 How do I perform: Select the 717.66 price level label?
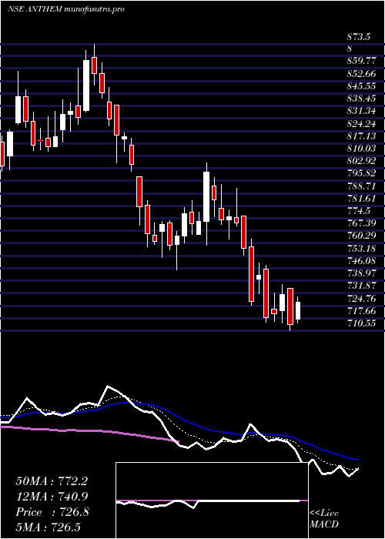click(x=361, y=311)
